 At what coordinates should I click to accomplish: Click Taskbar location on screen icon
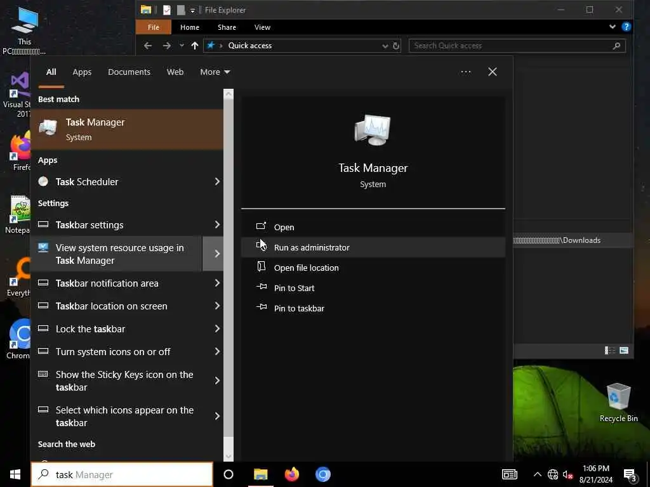(x=43, y=306)
